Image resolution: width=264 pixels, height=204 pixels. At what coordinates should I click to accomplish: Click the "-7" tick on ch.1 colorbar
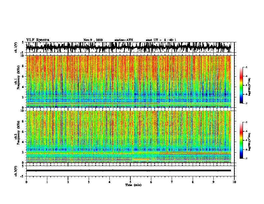coord(246,103)
